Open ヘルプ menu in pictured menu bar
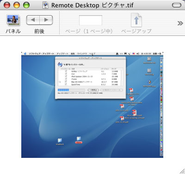 pos(92,54)
